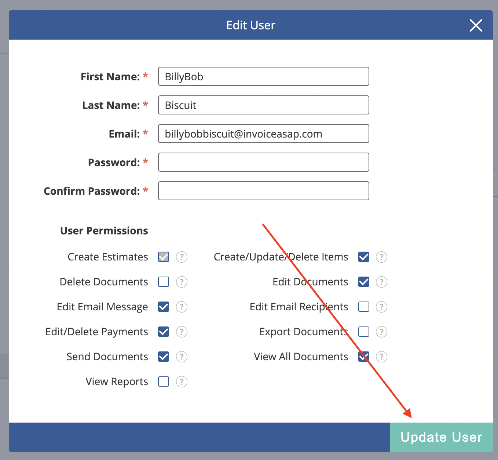Open help for Delete Documents permission
The width and height of the screenshot is (498, 460).
click(182, 282)
